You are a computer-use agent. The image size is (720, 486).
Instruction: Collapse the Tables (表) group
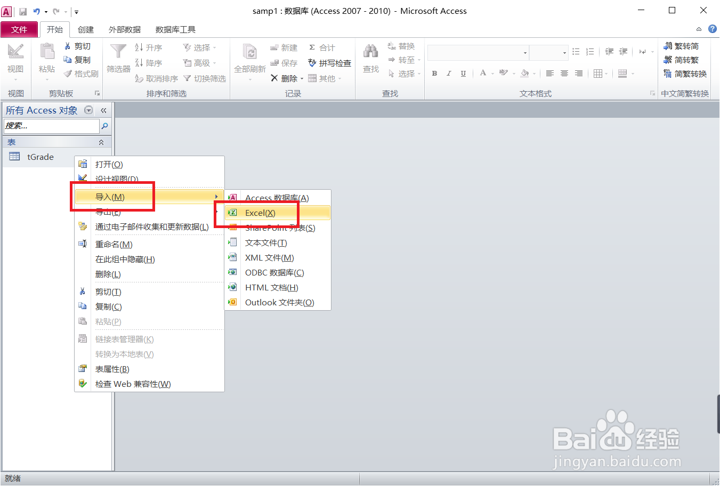pos(101,142)
